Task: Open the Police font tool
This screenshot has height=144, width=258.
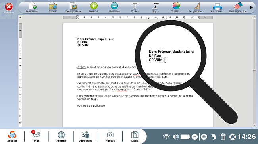Action: pos(135,7)
